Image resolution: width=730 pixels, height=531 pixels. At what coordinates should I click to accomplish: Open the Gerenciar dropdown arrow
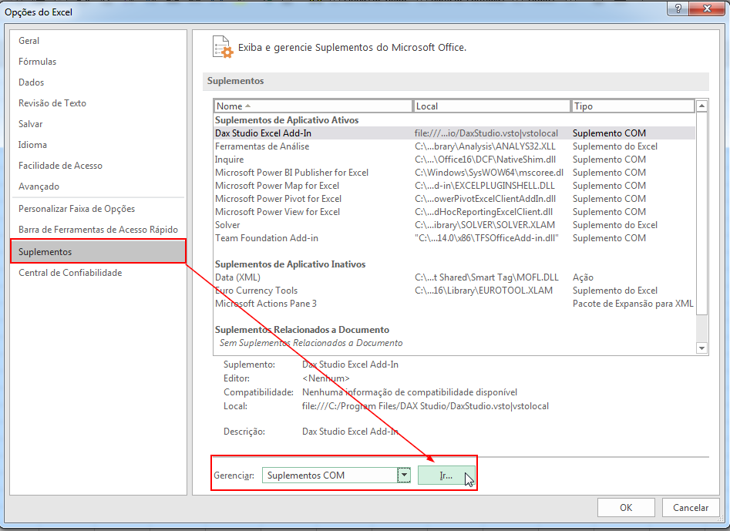click(404, 475)
